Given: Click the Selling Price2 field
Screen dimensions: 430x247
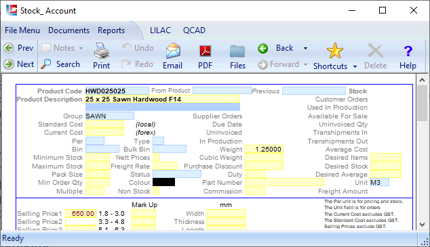Looking at the screenshot, I should click(x=81, y=221).
